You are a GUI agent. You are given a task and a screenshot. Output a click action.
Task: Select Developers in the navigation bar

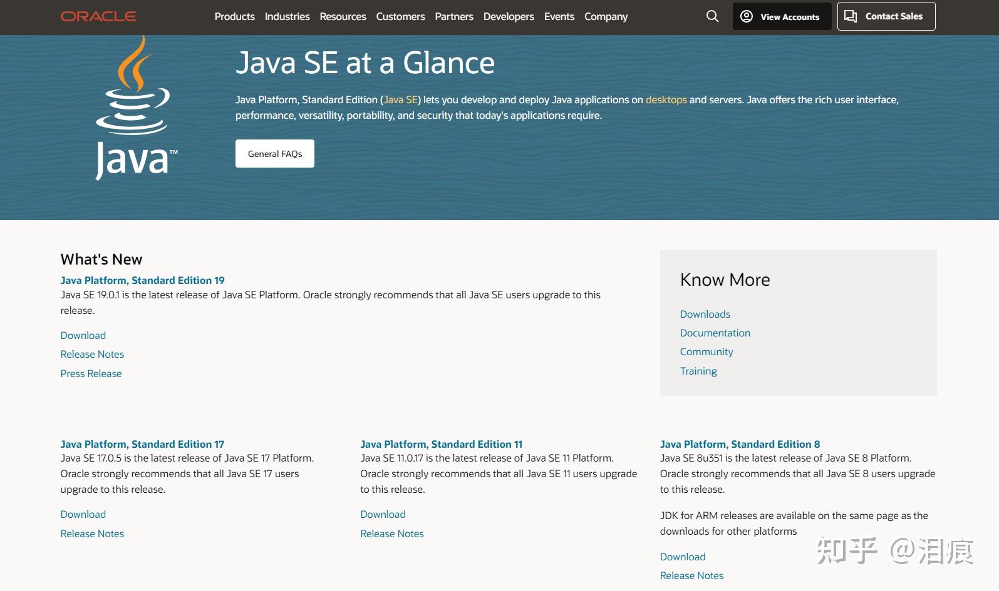[509, 17]
